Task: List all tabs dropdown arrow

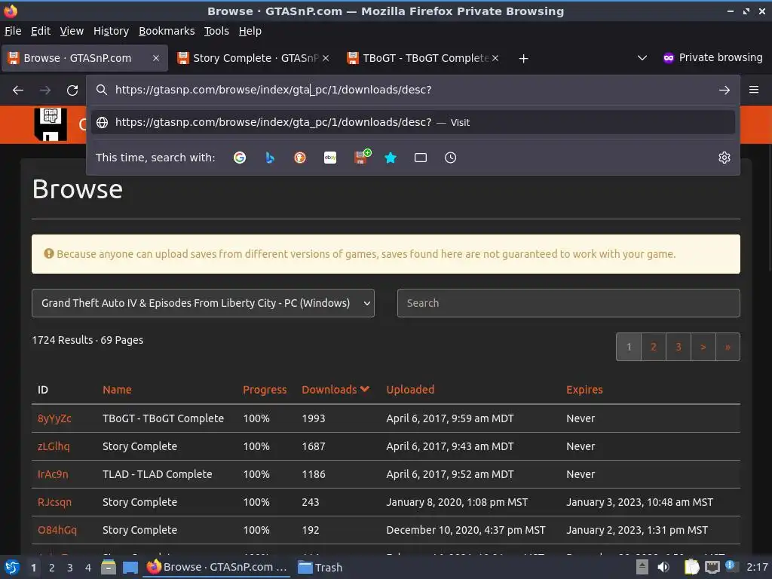Action: [x=642, y=58]
